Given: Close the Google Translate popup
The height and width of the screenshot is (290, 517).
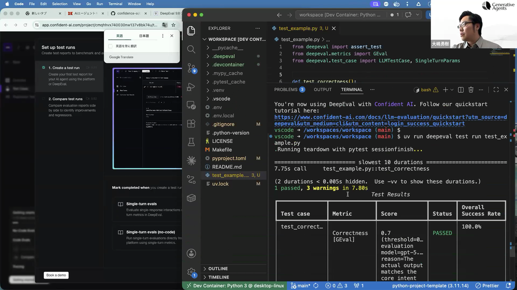Looking at the screenshot, I should 172,36.
